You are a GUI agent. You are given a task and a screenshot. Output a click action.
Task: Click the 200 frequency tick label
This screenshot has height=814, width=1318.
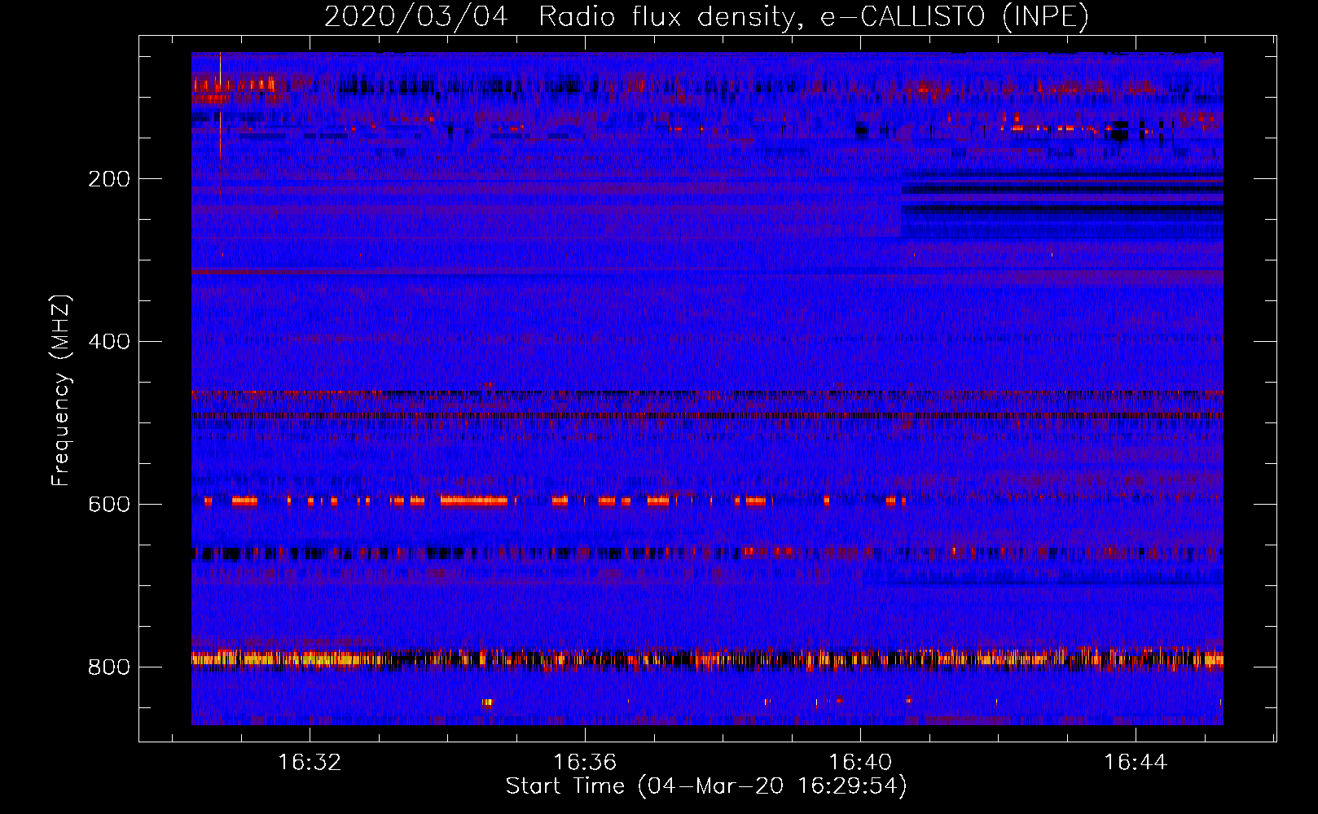109,179
